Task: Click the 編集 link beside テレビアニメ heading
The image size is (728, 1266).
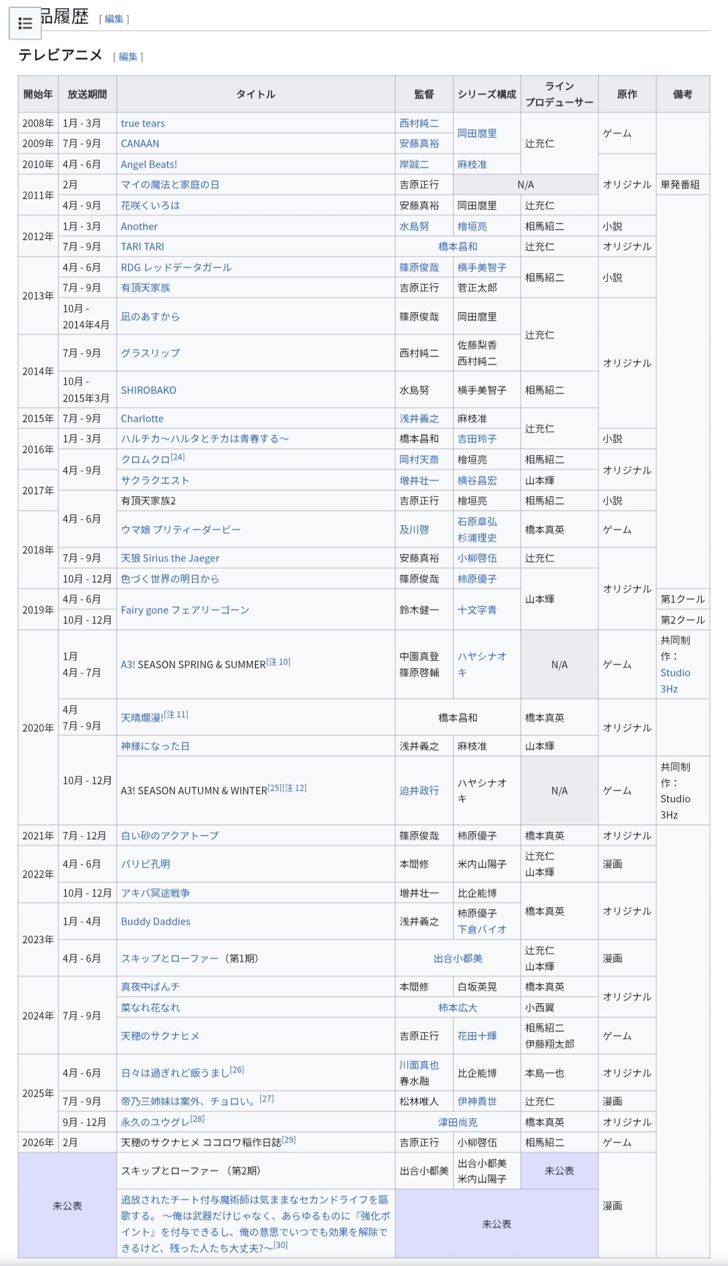Action: tap(128, 57)
